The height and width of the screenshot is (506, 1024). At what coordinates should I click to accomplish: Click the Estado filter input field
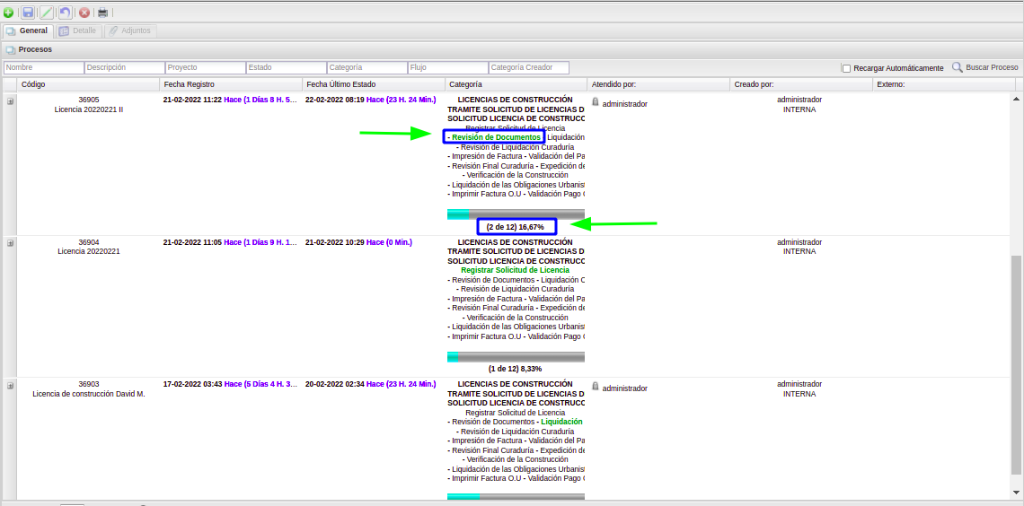(x=287, y=67)
